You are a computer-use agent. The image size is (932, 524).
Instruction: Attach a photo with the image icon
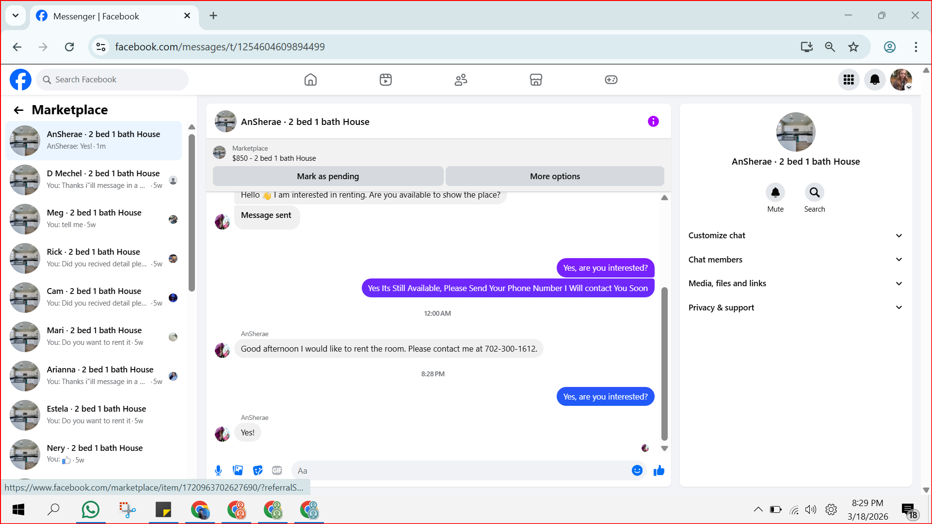[x=238, y=470]
